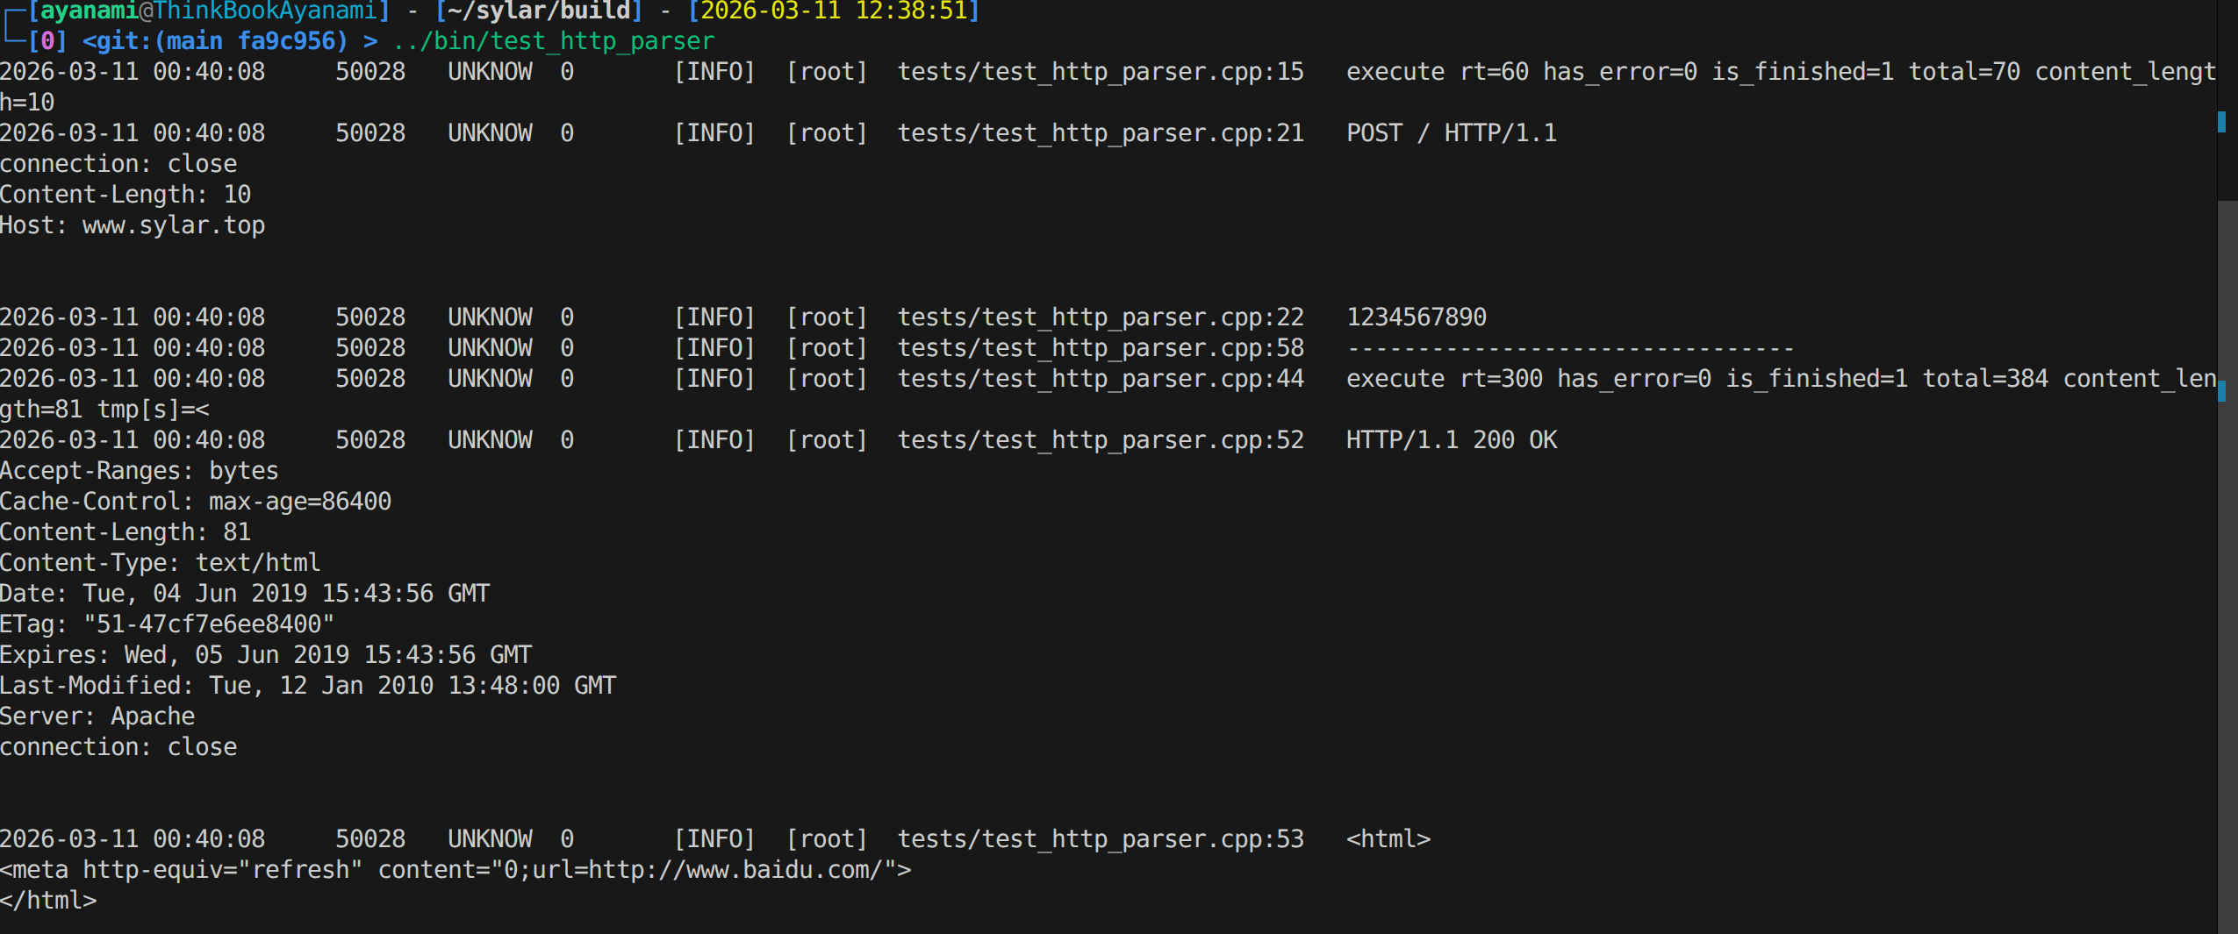
Task: Click the terminal scrollbar thumb
Action: coord(2227,561)
